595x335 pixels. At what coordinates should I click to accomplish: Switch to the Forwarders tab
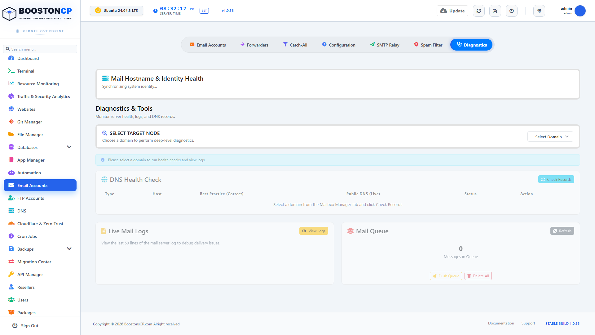pos(254,45)
